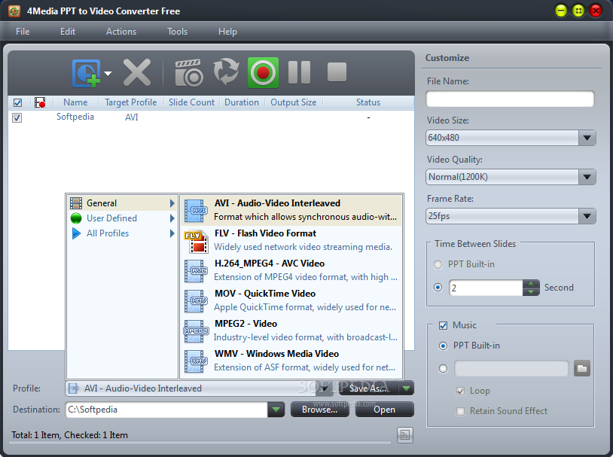
Task: Click the blue All Profiles arrow icon
Action: 76,233
